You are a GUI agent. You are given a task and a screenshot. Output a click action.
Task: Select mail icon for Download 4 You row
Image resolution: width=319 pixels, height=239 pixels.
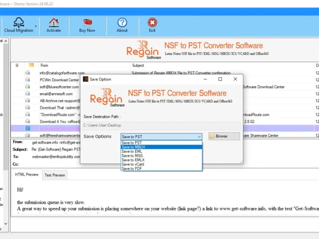pyautogui.click(x=28, y=121)
